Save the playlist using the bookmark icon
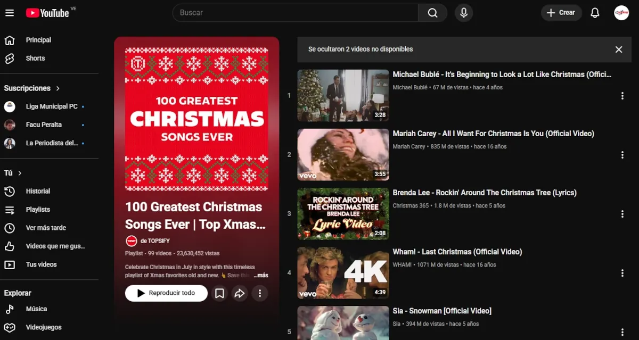 coord(219,293)
